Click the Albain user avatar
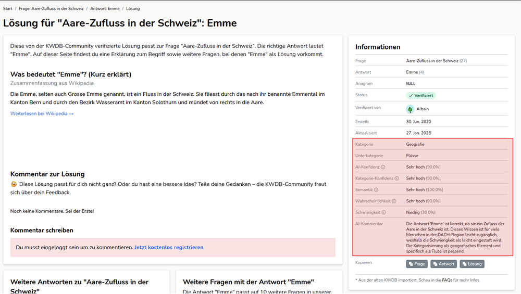Viewport: 521px width, 294px height. [x=410, y=109]
